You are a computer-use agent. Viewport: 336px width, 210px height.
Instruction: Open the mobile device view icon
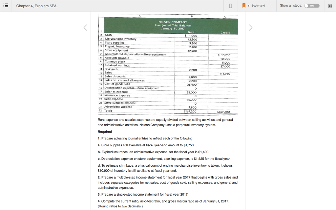230,6
